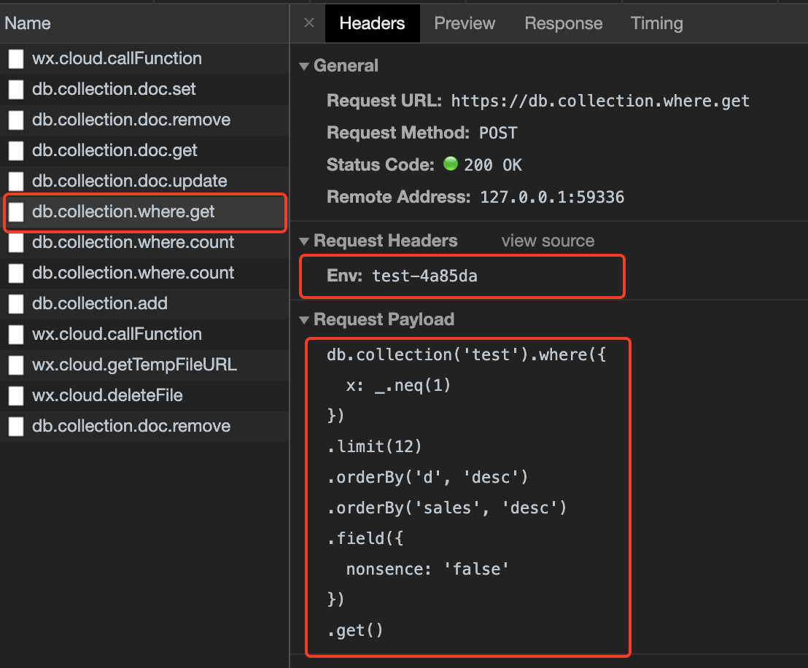
Task: Click the Request Method POST value
Action: coord(498,133)
